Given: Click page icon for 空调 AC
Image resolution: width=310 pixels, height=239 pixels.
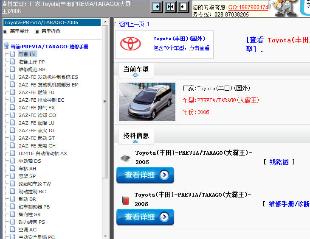Looking at the screenshot, I should [x=13, y=230].
